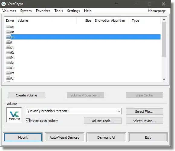Select drive letter M: text
The width and height of the screenshot is (175, 151).
click(13, 58)
